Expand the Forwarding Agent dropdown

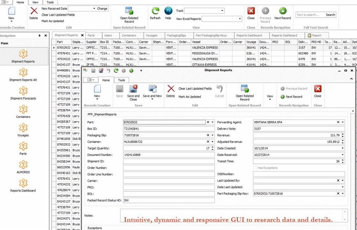(343, 122)
